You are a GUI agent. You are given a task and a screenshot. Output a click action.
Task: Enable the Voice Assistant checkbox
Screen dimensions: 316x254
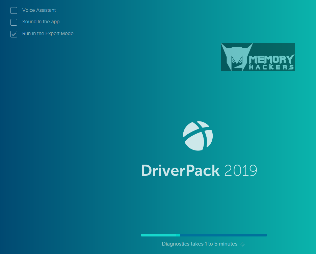(x=14, y=10)
